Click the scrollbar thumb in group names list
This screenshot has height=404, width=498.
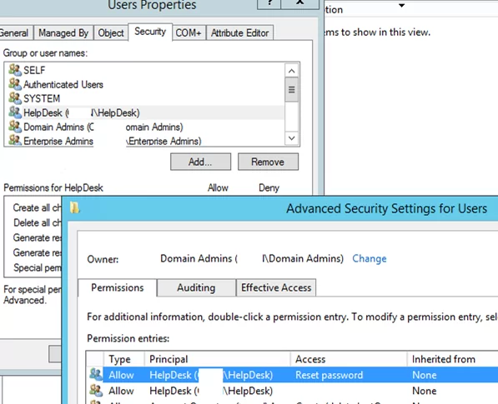pyautogui.click(x=292, y=90)
